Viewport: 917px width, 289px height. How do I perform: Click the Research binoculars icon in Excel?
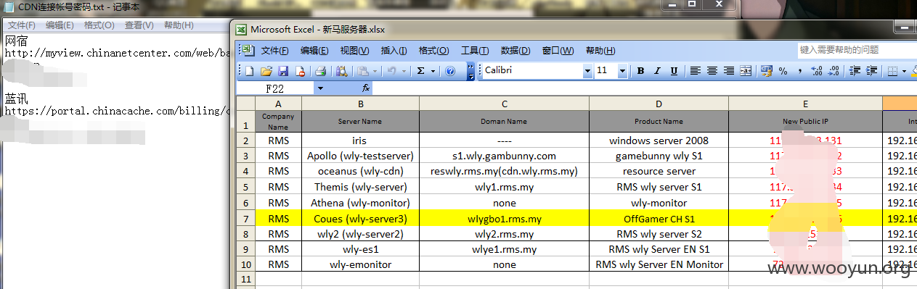pos(341,71)
